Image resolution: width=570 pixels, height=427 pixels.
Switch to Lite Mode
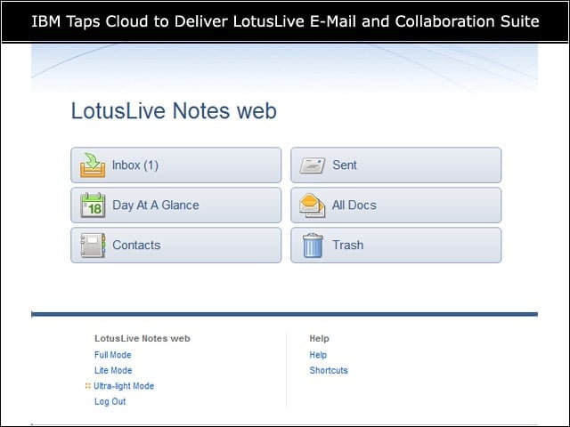[113, 370]
